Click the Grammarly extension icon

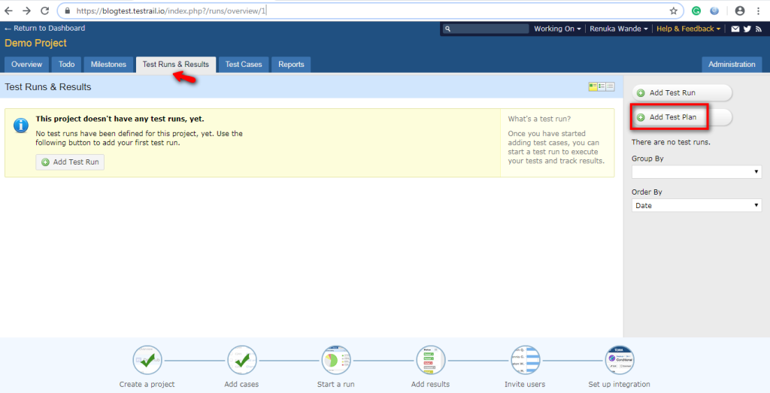tap(696, 11)
